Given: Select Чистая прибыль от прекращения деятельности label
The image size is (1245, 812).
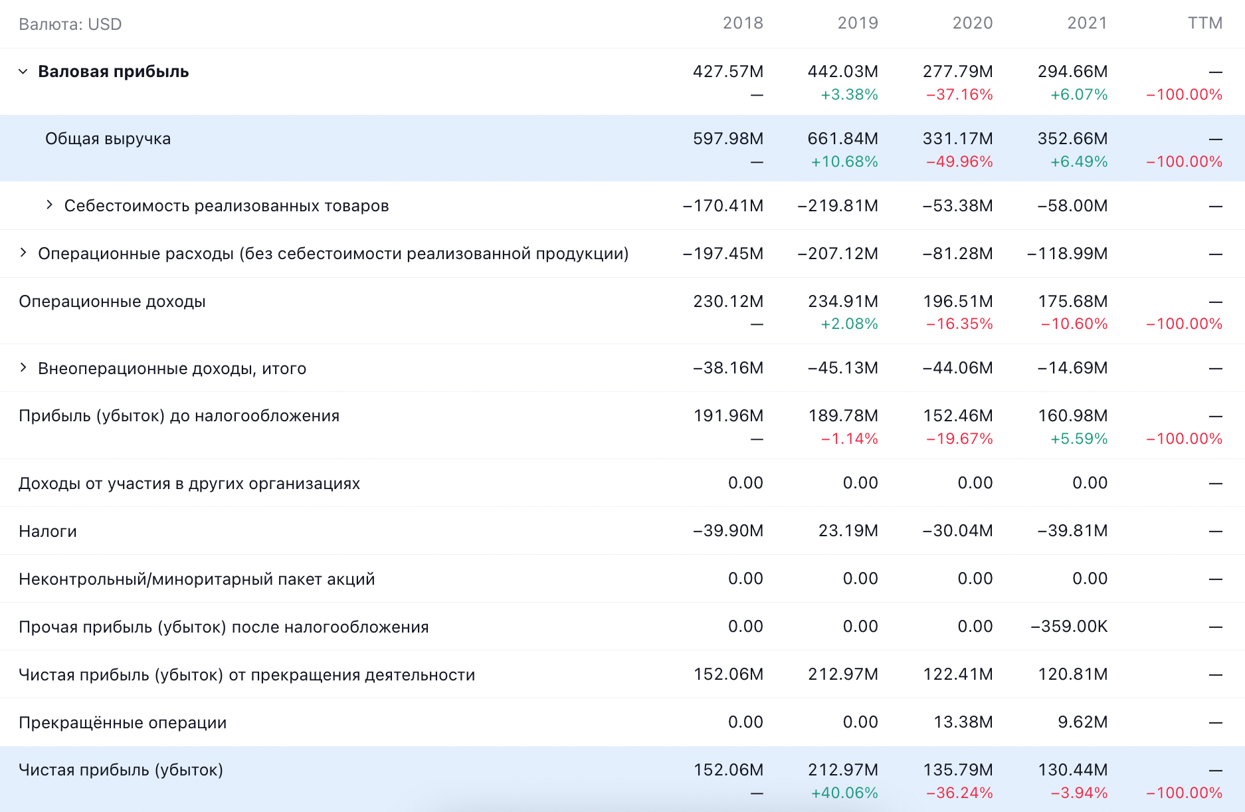Looking at the screenshot, I should coord(247,675).
